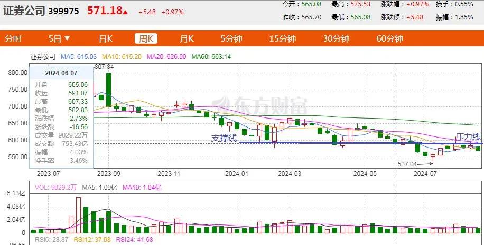Screen dimensions: 484x245
Task: Choose the 60分钟 interval tab
Action: pyautogui.click(x=389, y=38)
